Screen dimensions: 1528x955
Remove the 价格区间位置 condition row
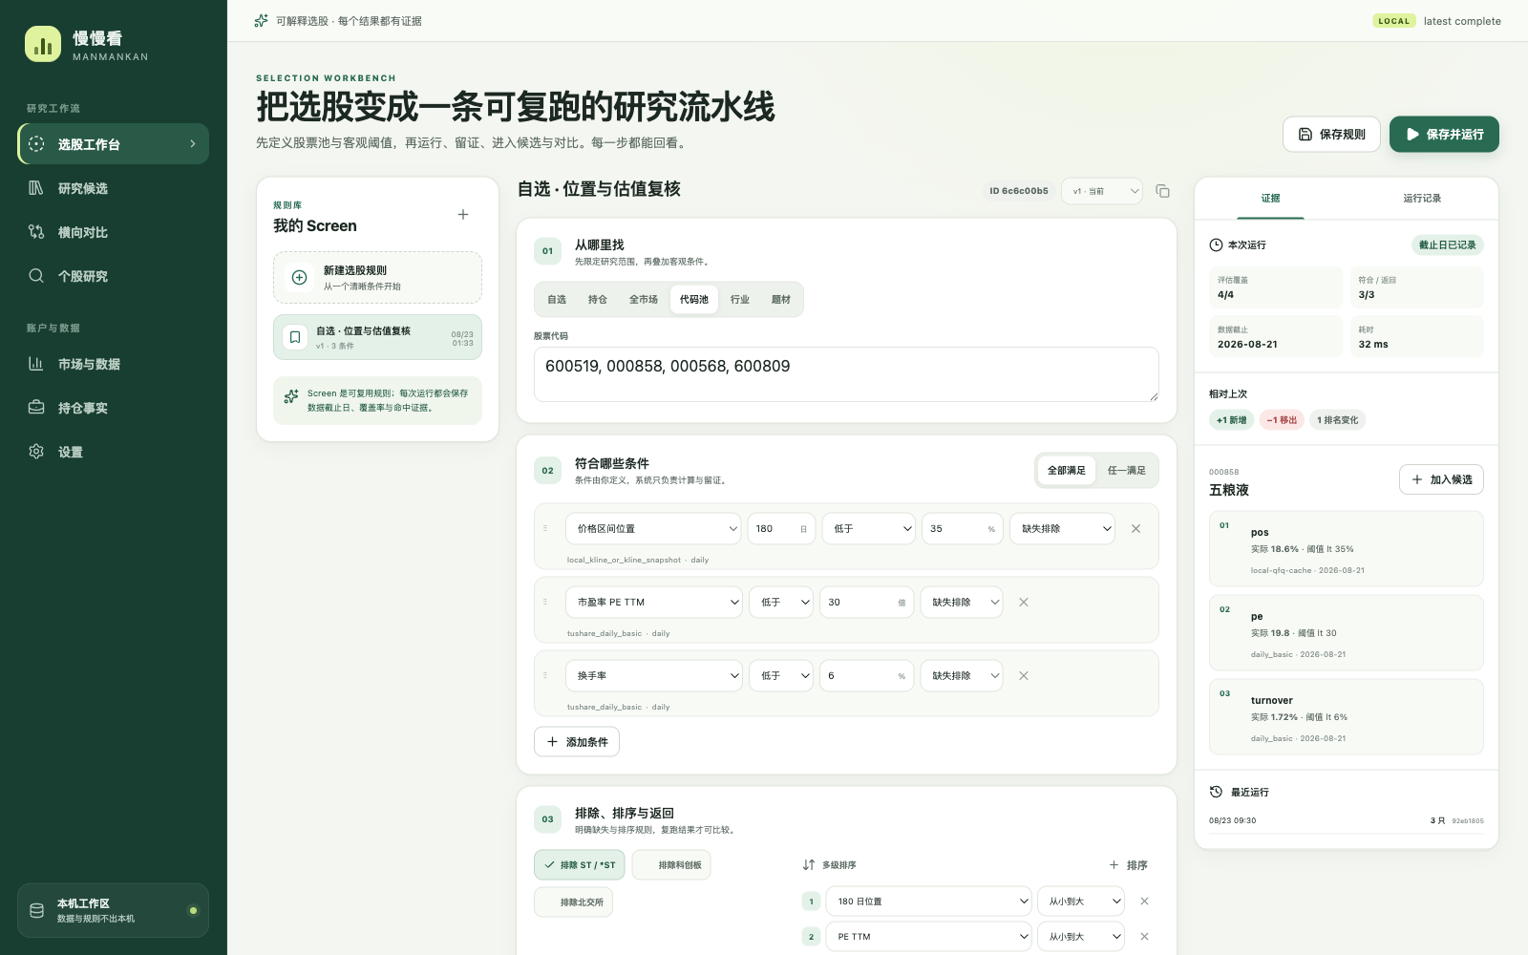[1135, 528]
